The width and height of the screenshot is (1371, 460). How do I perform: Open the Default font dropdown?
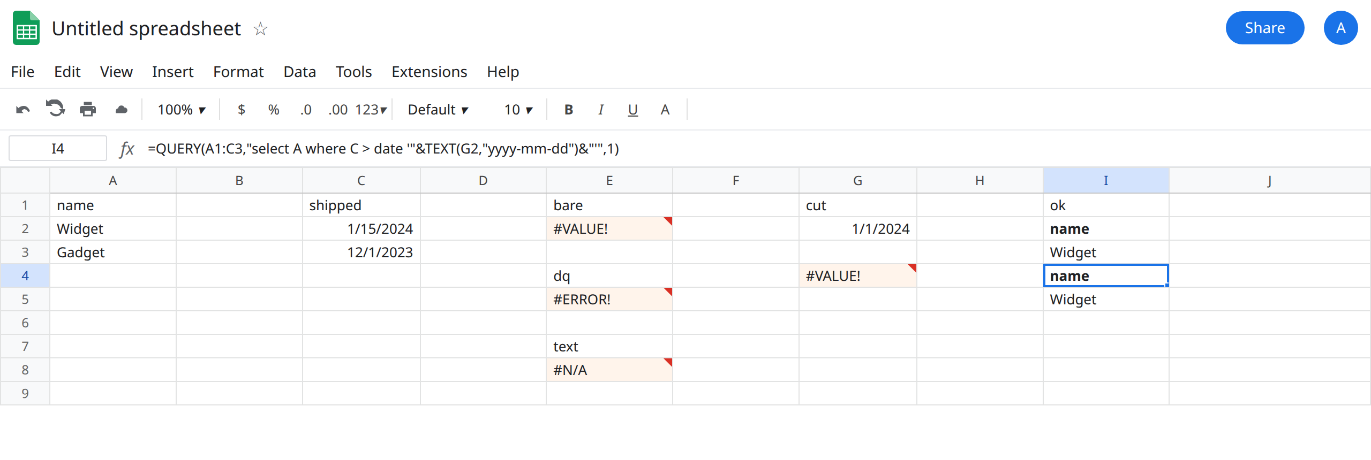[x=438, y=110]
